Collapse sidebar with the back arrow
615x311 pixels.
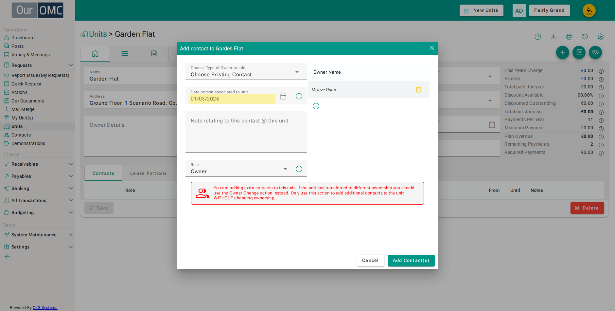coord(7,257)
